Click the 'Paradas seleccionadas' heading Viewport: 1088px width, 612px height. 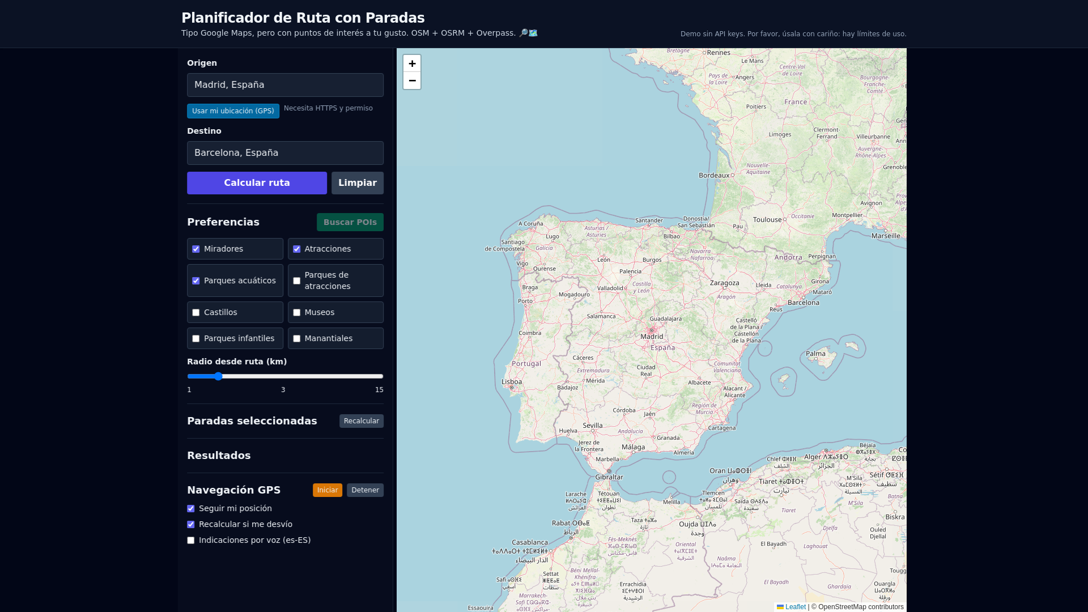252,421
